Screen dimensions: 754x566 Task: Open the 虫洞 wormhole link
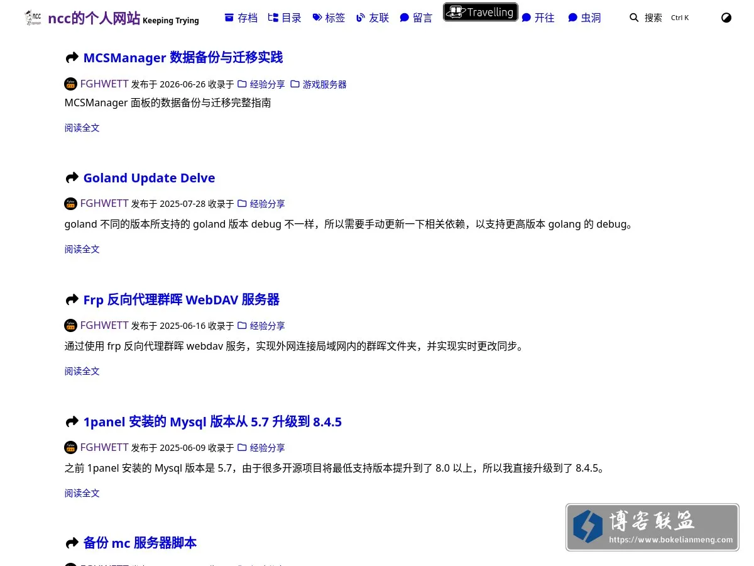pos(584,18)
